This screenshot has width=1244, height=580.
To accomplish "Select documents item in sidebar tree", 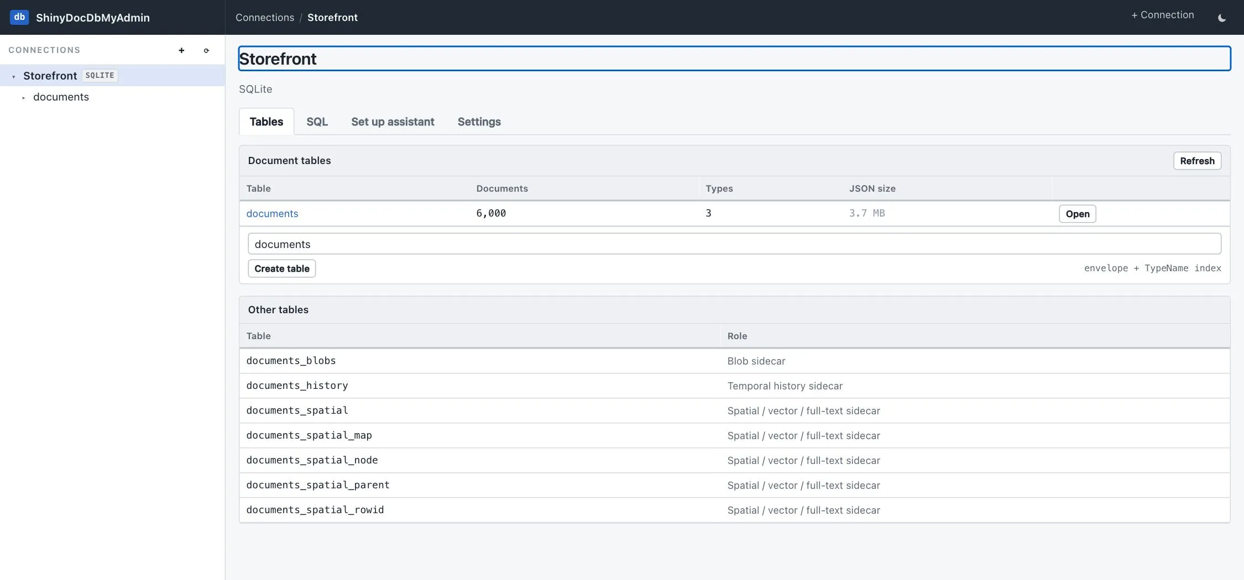I will click(61, 97).
